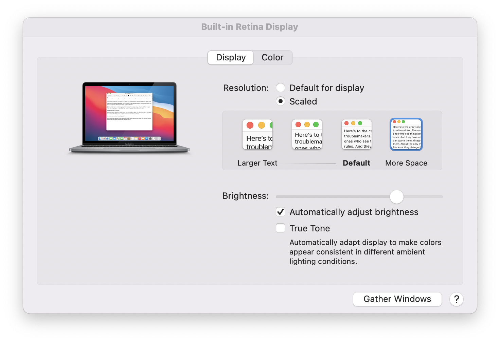Select the Scaled resolution radio button
Image resolution: width=500 pixels, height=342 pixels.
pos(281,101)
